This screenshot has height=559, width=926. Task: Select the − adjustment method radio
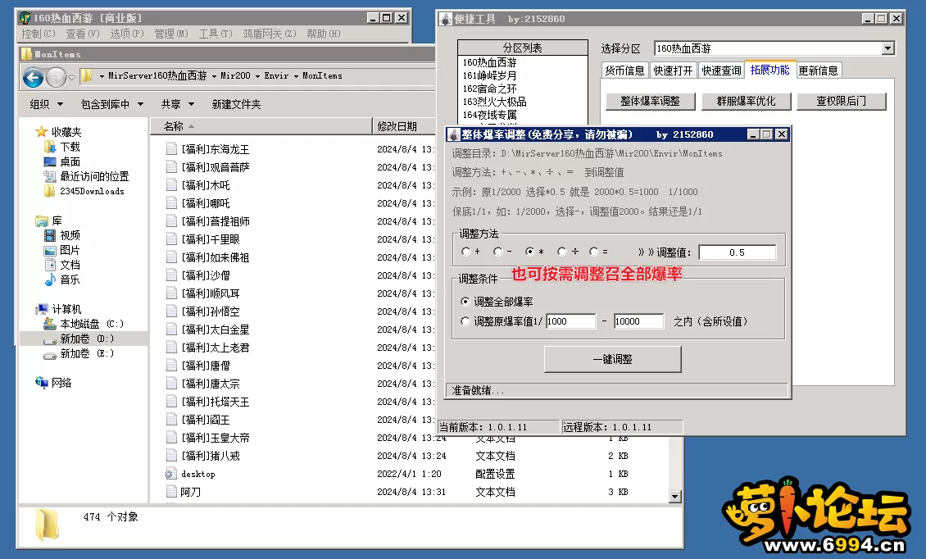[498, 252]
